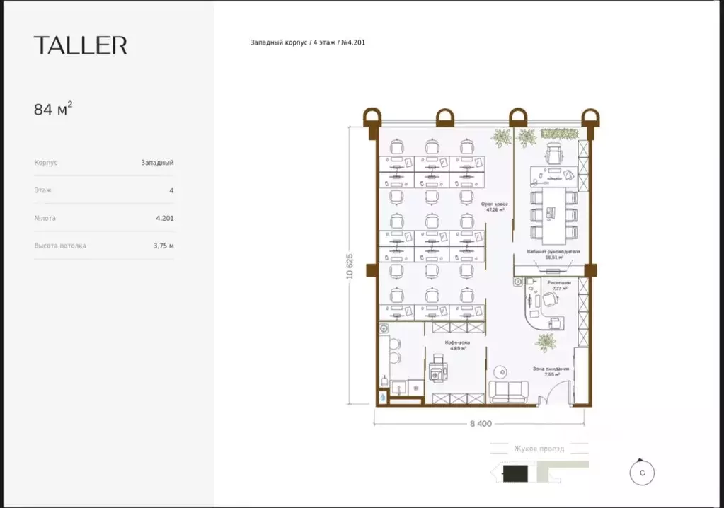Click the Жуков проезд street label

tap(539, 449)
